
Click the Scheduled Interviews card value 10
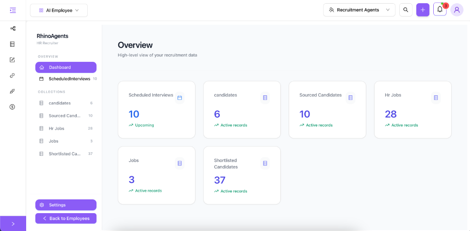tap(134, 114)
